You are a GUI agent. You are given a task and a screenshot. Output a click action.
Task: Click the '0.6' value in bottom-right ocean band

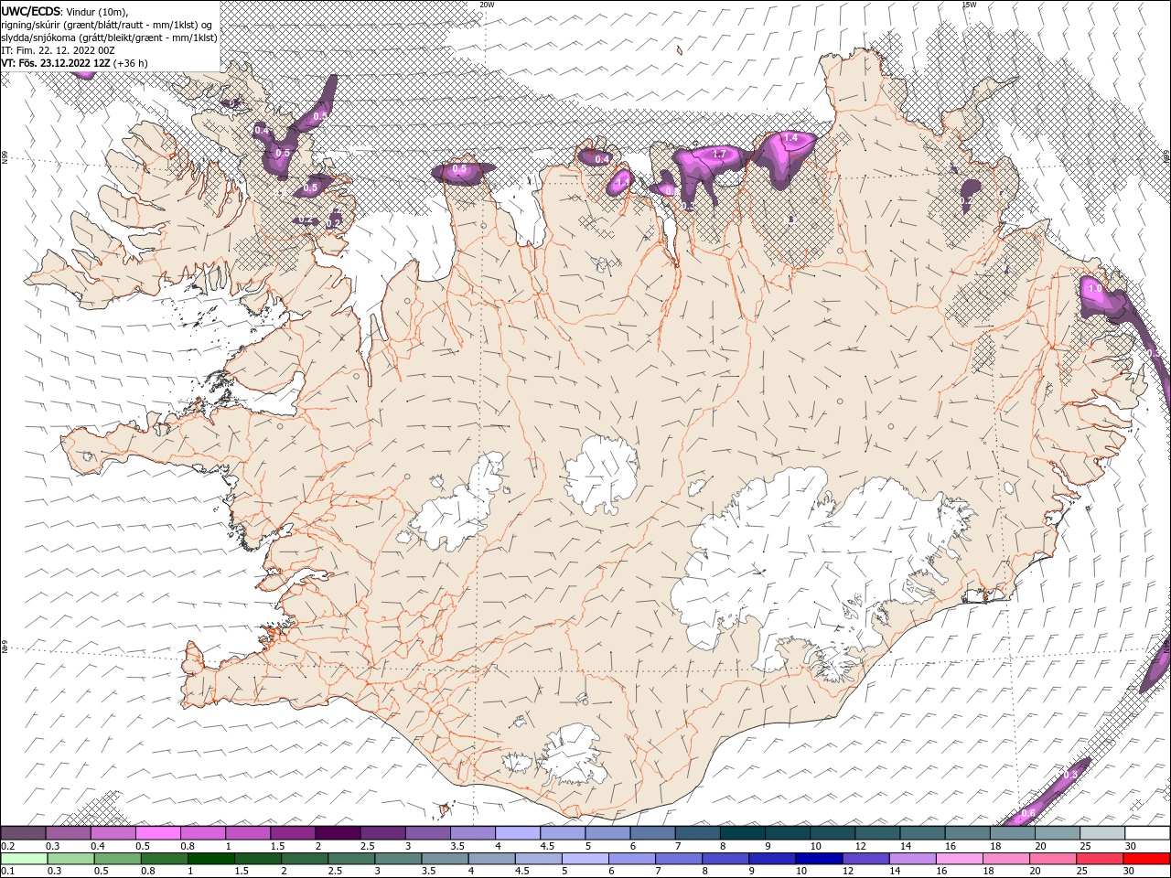pos(1028,813)
